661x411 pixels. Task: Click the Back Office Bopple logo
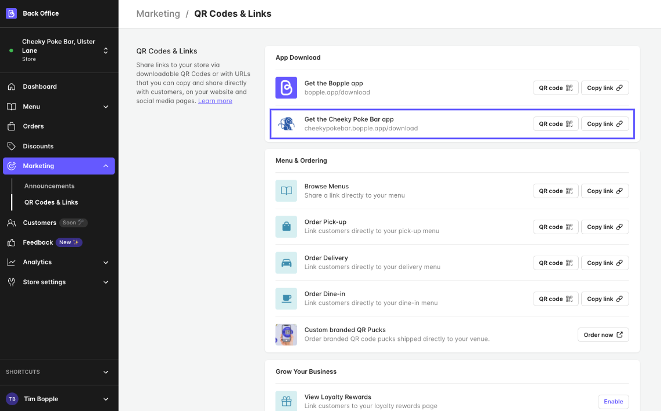(10, 13)
